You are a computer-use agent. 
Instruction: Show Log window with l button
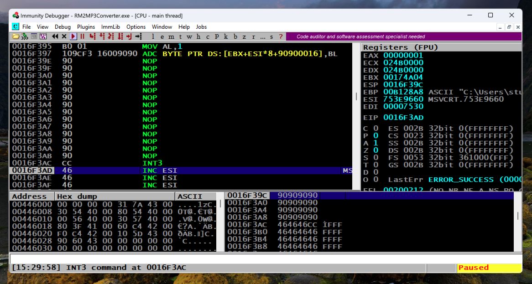click(x=153, y=36)
